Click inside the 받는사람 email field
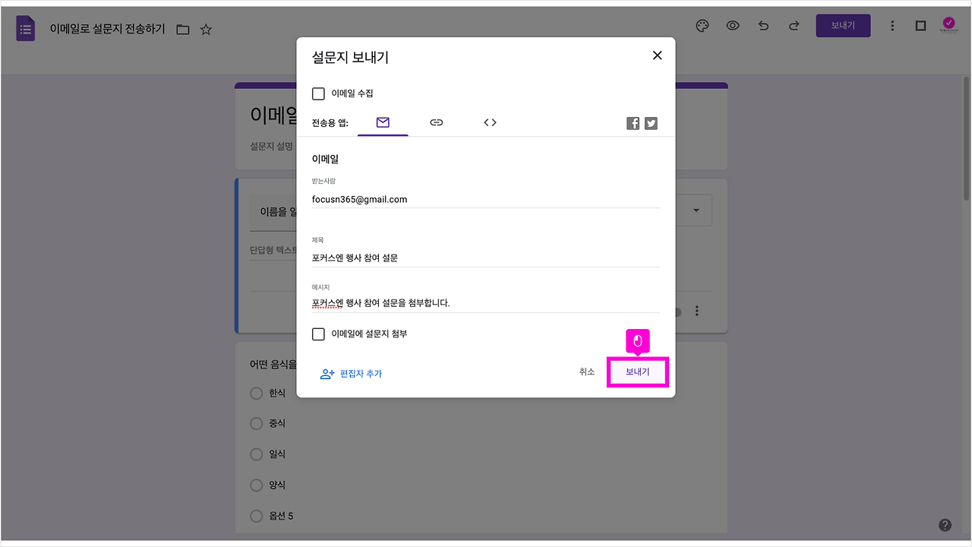This screenshot has height=547, width=972. coord(456,198)
